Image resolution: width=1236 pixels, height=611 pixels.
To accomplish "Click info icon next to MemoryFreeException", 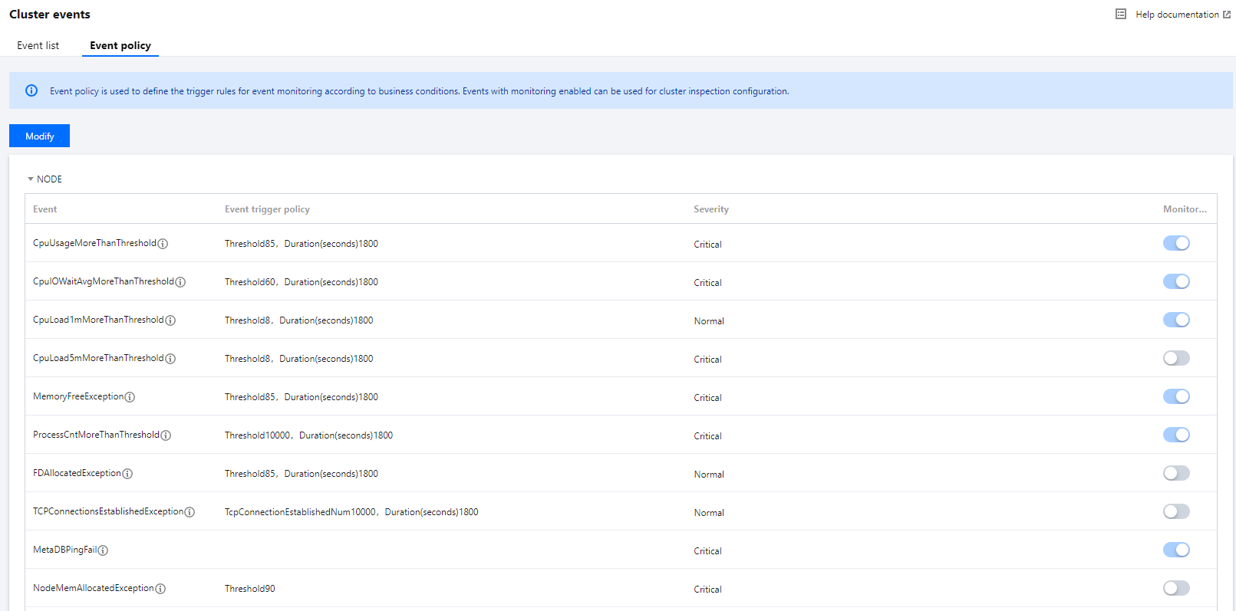I will click(130, 397).
